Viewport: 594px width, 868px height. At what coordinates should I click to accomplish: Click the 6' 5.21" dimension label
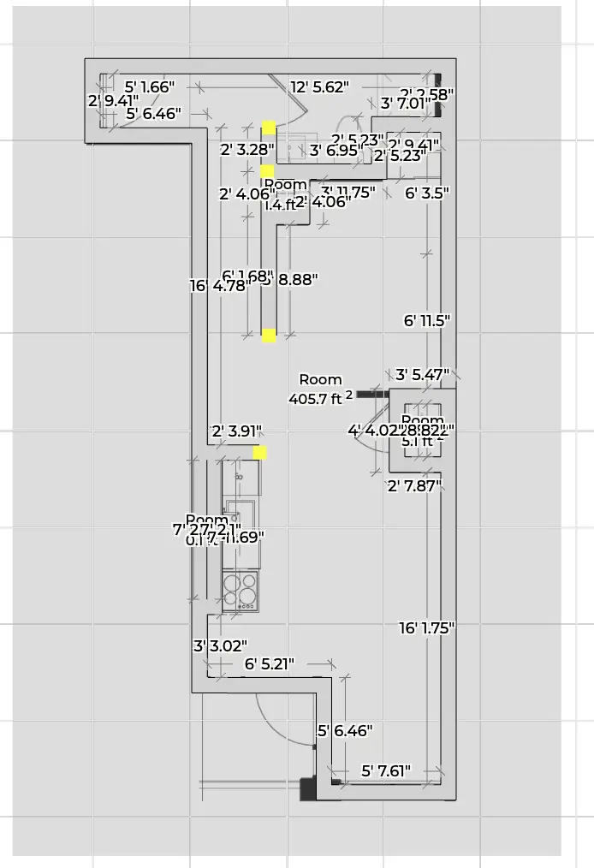tap(270, 663)
